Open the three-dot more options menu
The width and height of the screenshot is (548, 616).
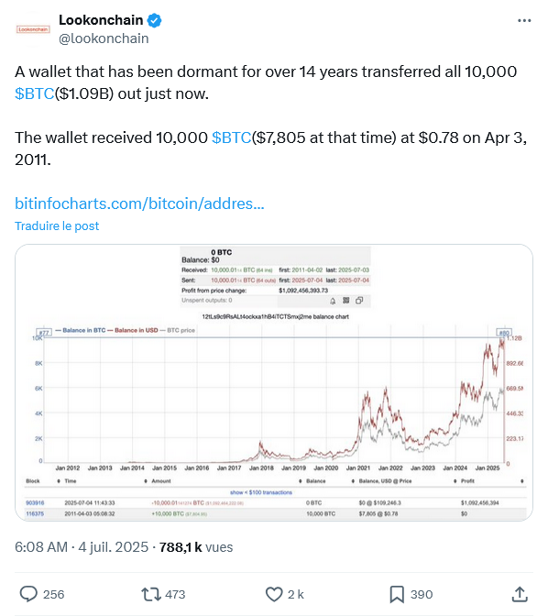coord(524,21)
